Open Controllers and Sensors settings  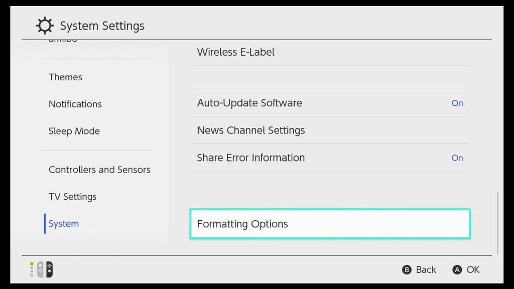point(99,170)
